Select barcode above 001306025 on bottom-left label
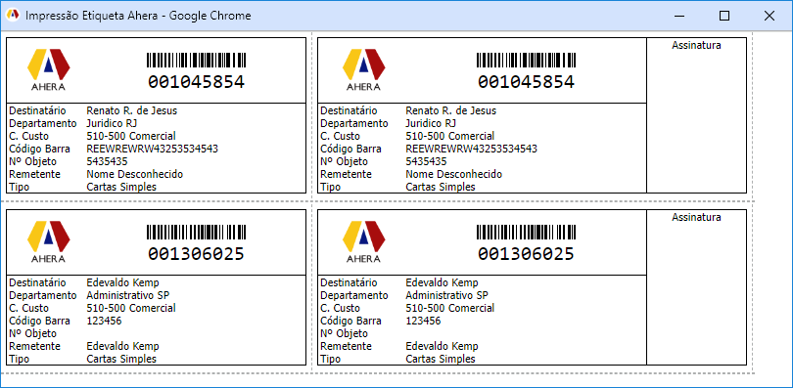This screenshot has height=388, width=793. tap(196, 232)
